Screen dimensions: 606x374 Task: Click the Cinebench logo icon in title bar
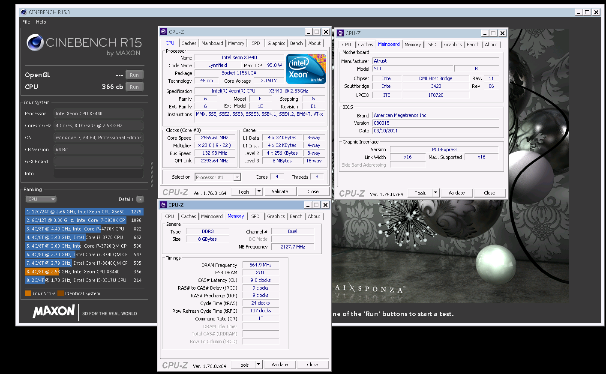pos(23,12)
